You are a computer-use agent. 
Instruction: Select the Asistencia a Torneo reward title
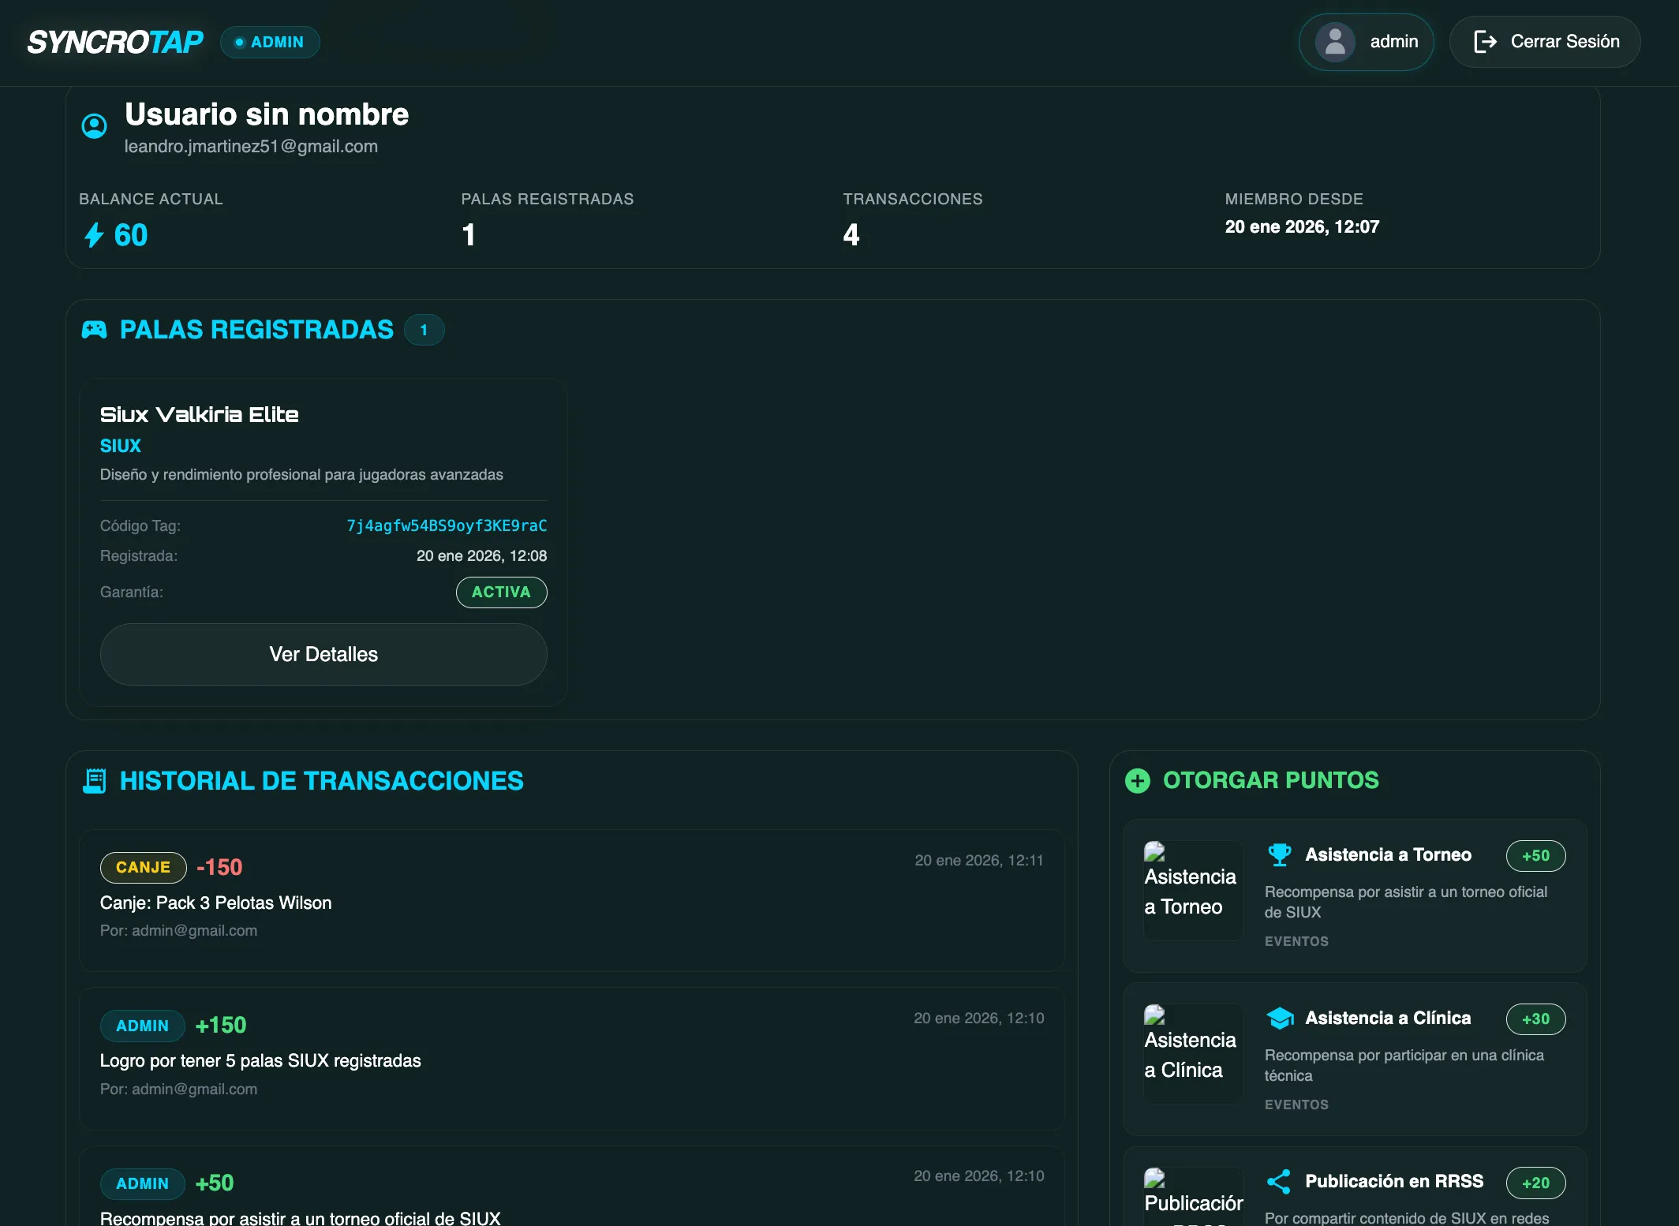coord(1388,854)
